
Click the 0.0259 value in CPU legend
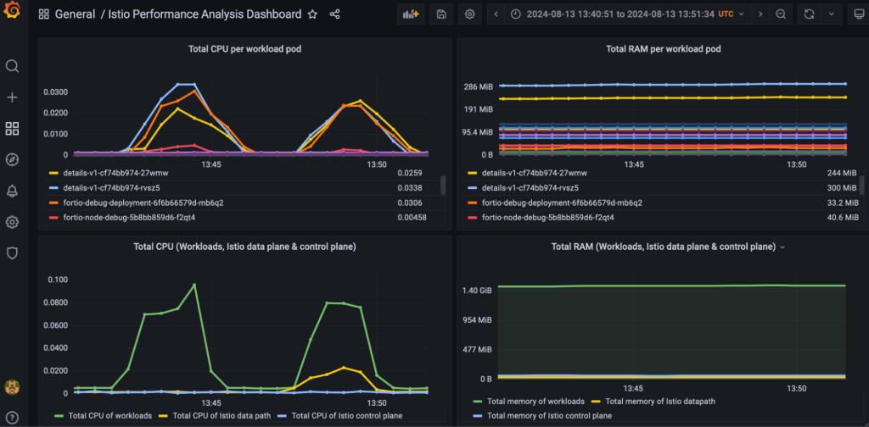(x=408, y=173)
